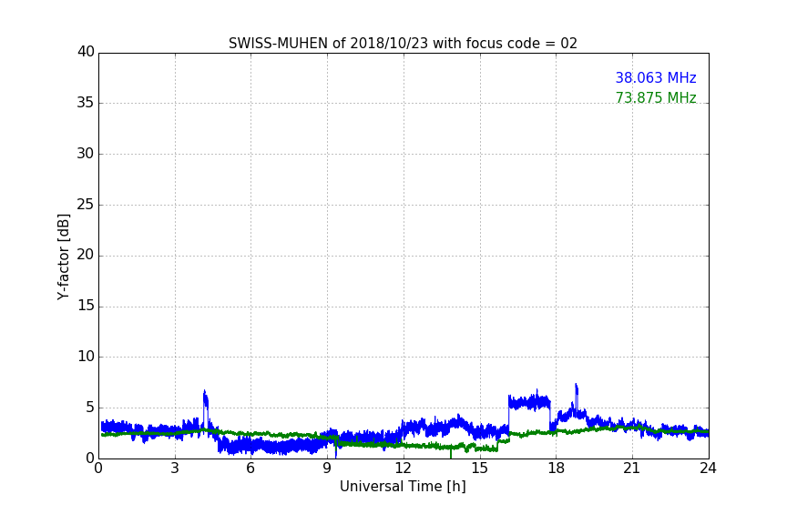Click the x-axis tick label '3'
The height and width of the screenshot is (524, 787).
click(175, 469)
